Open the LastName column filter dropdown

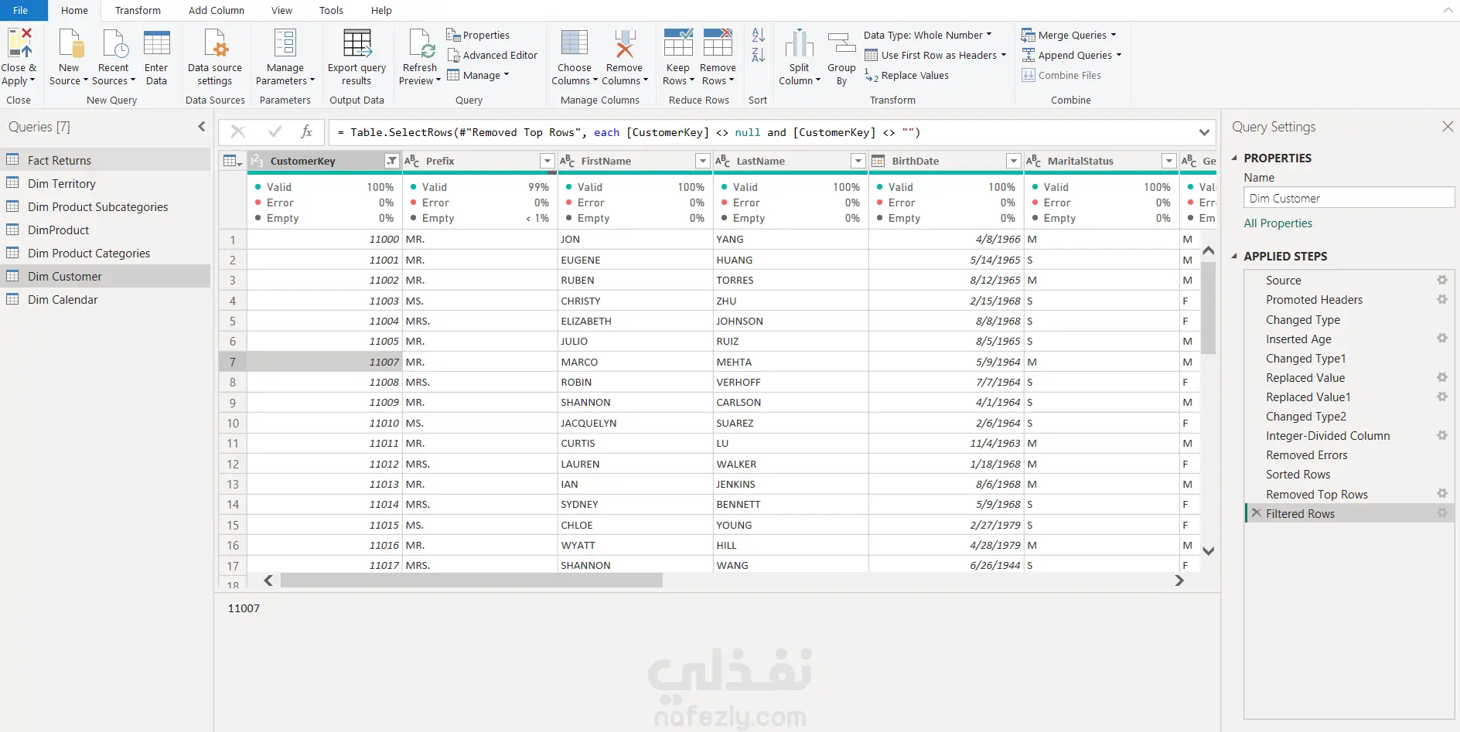coord(858,161)
